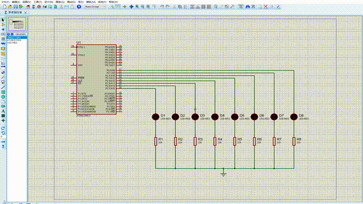Screen dimensions: 363x204
Task: Select the Selection Mode arrow tool
Action: [3, 20]
